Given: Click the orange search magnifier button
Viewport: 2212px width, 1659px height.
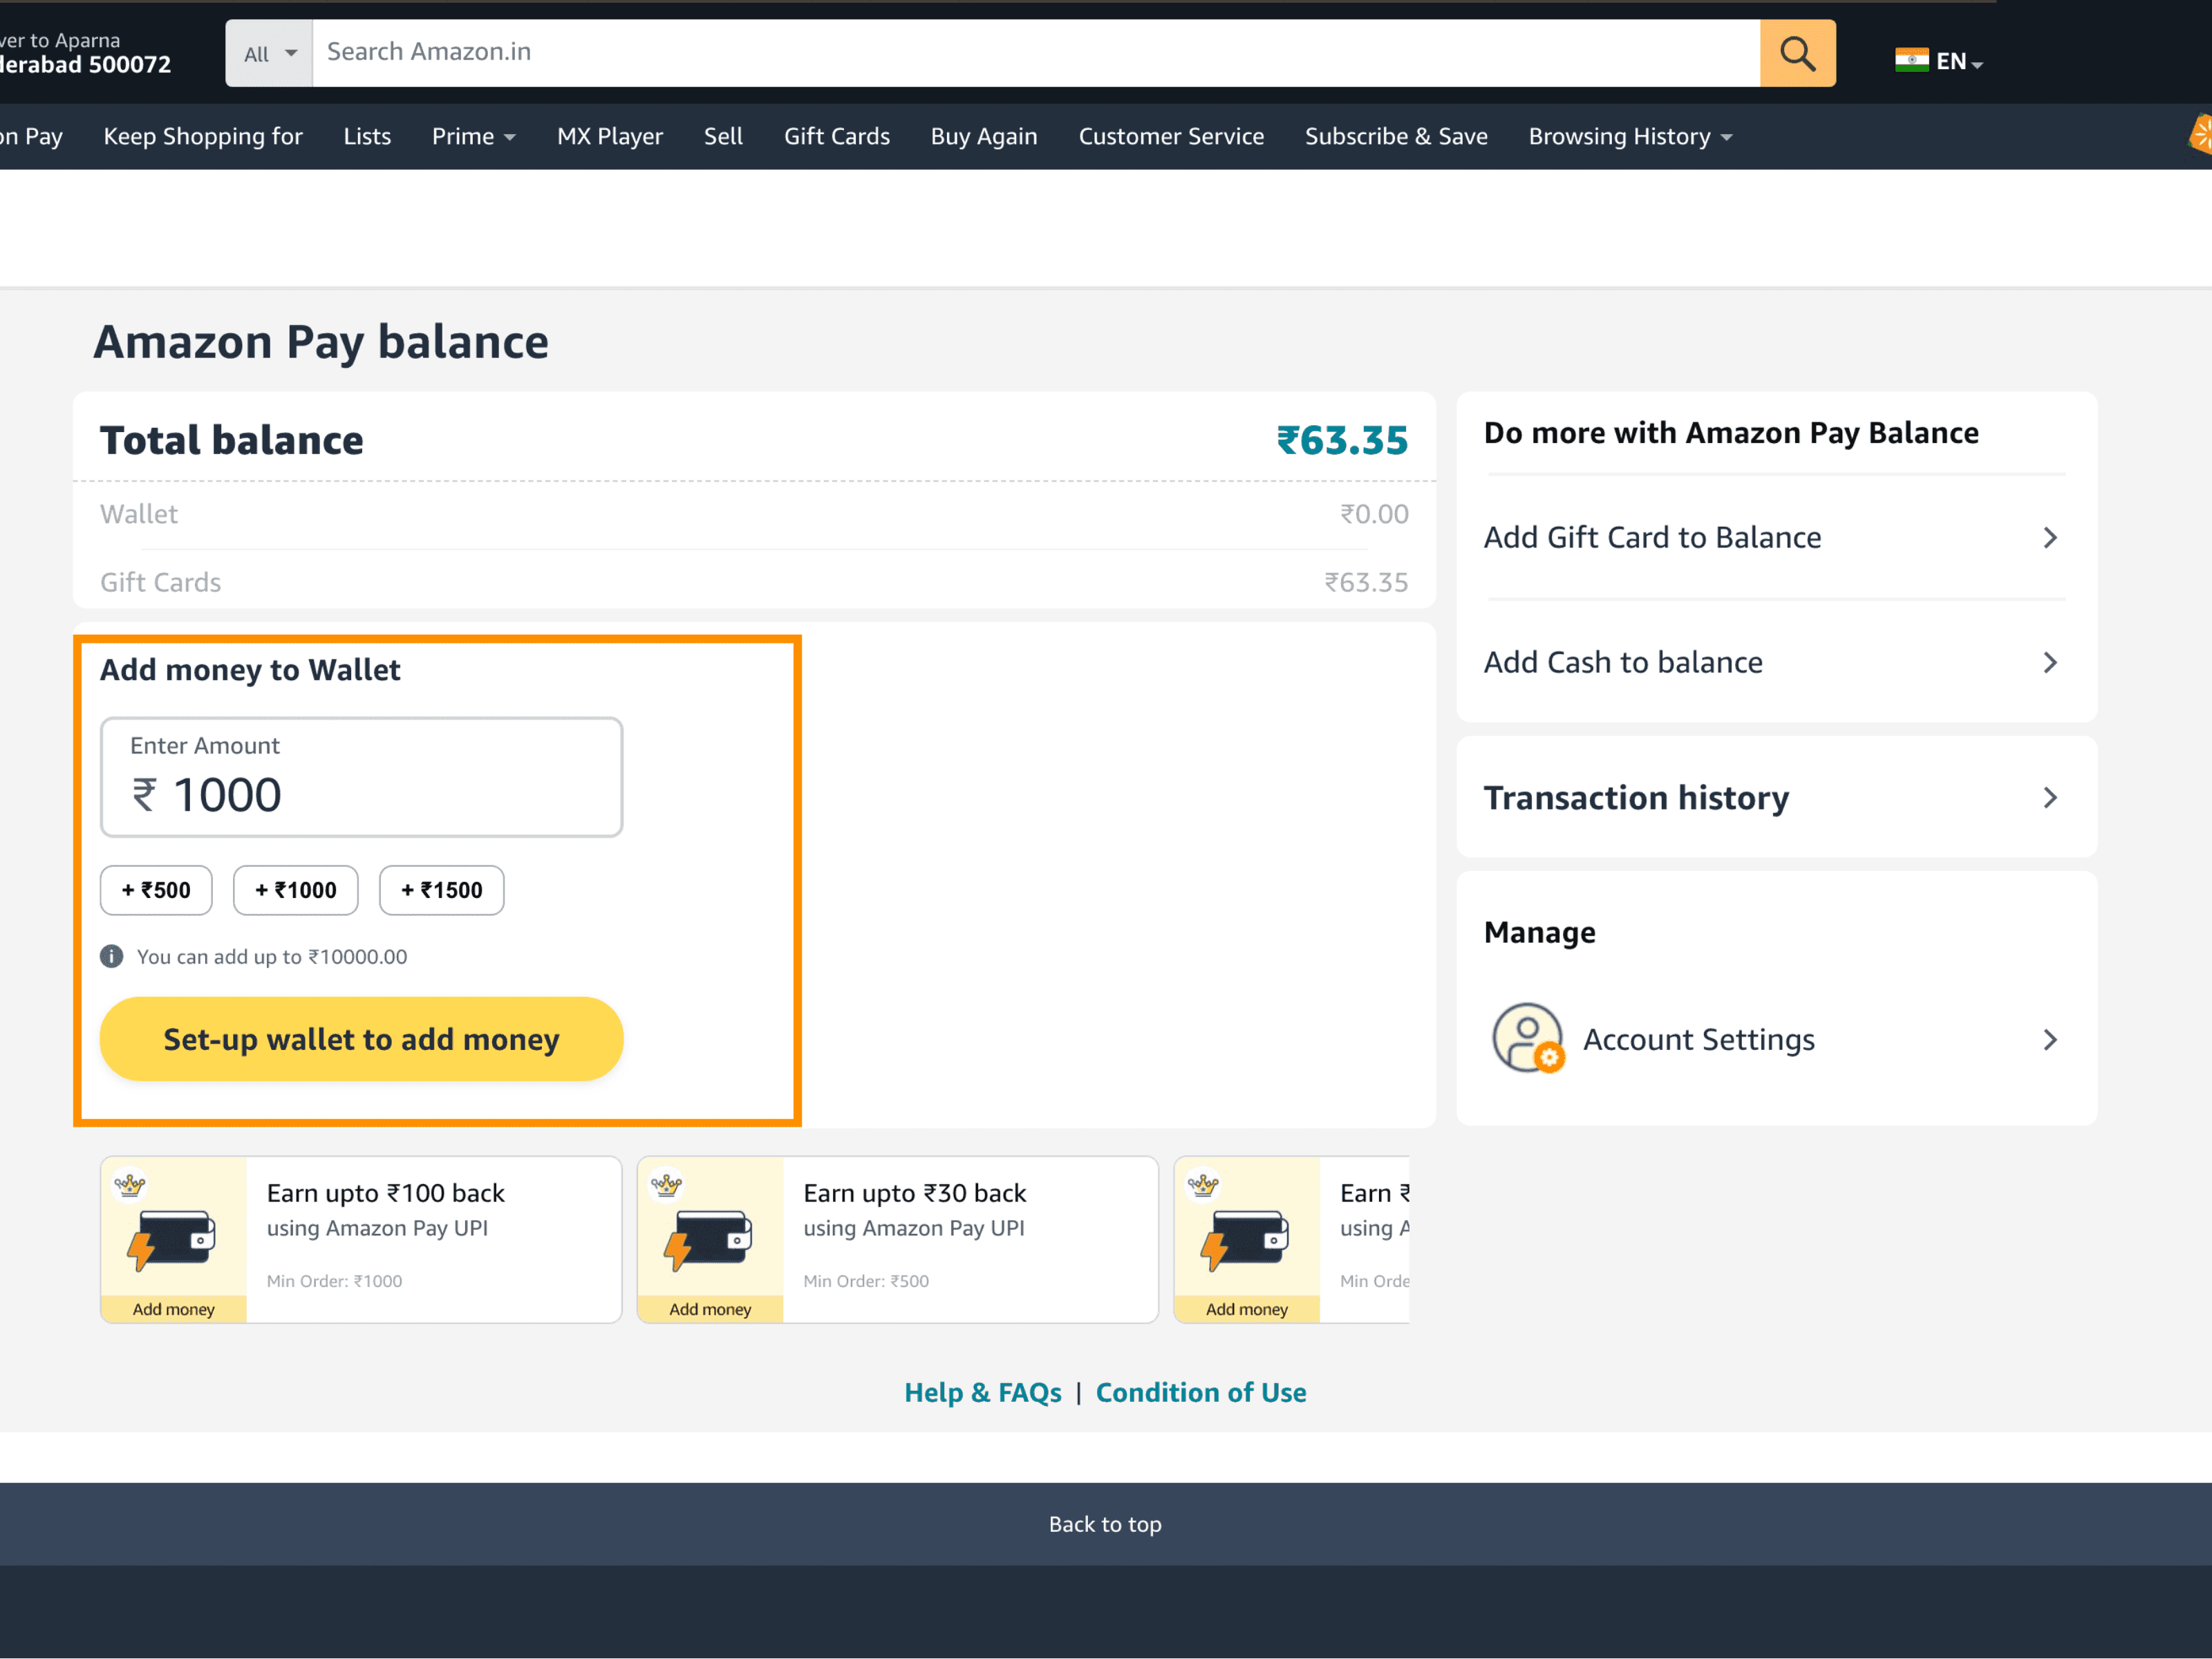Looking at the screenshot, I should [x=1797, y=53].
